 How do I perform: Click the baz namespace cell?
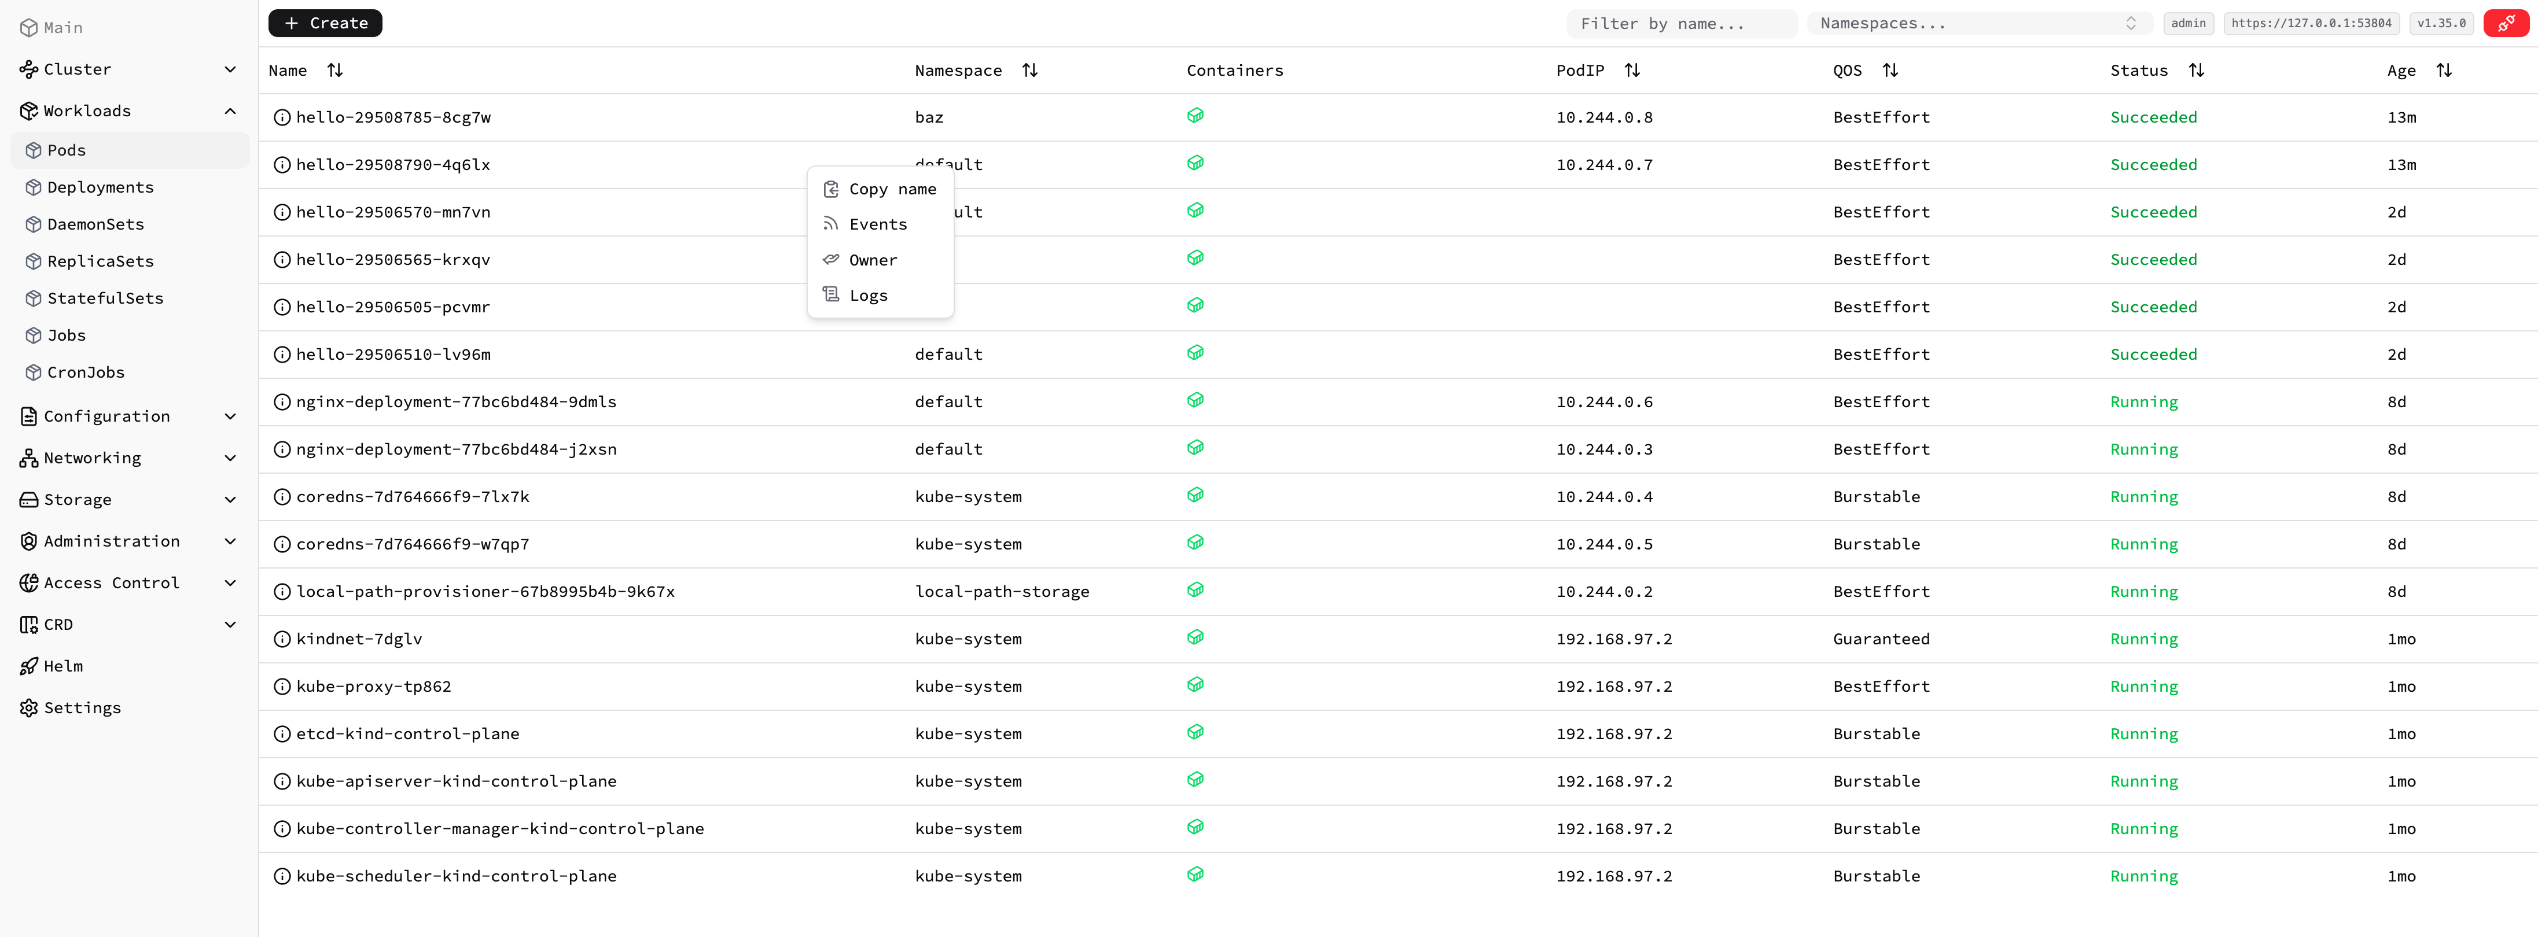(x=929, y=117)
